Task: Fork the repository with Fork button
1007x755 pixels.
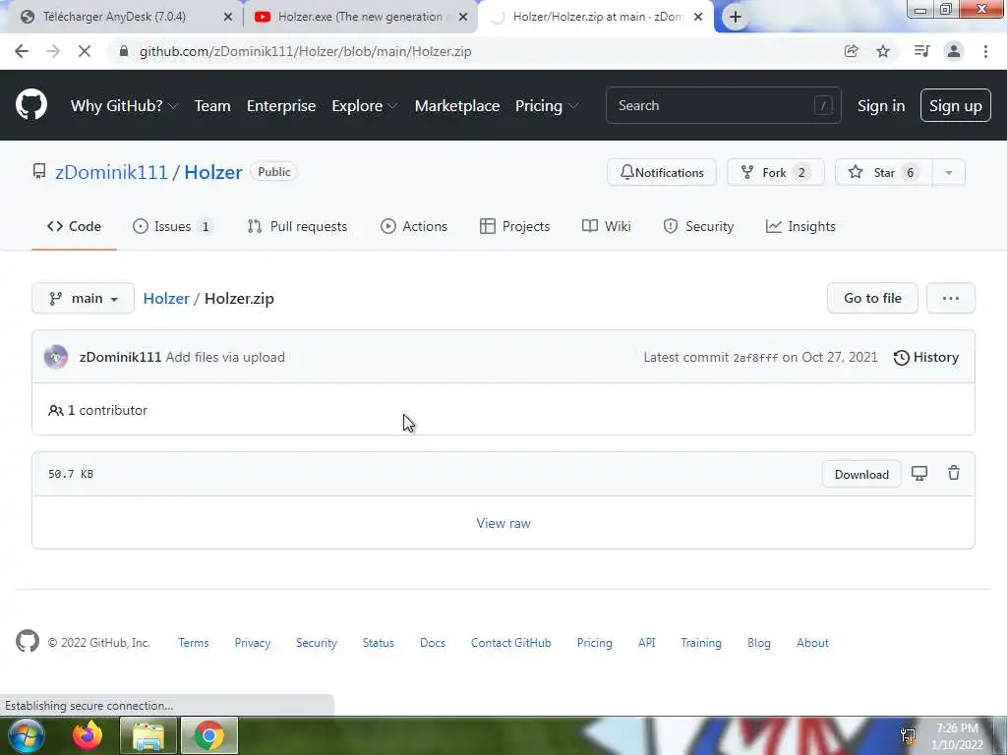Action: [x=775, y=173]
